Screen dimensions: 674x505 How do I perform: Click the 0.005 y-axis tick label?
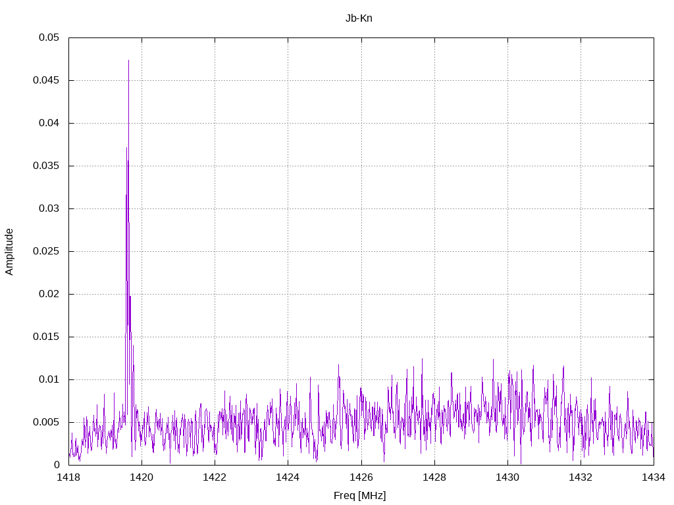[x=47, y=422]
